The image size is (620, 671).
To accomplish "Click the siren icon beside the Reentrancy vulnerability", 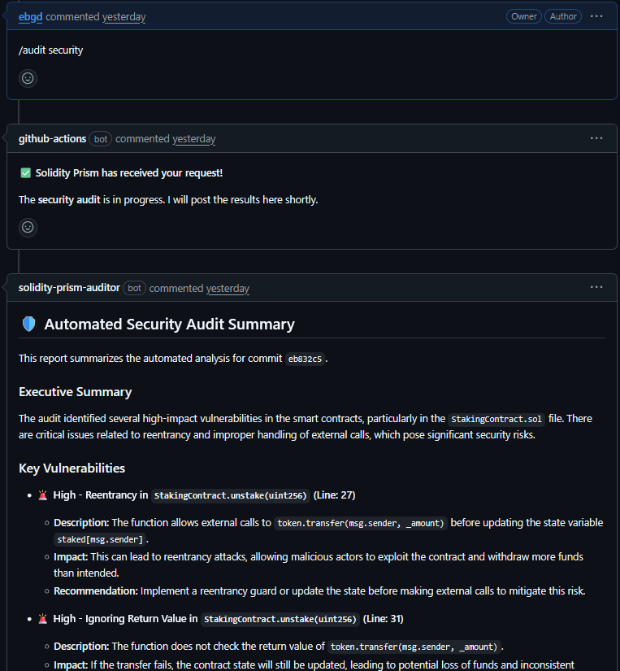I will pyautogui.click(x=42, y=495).
